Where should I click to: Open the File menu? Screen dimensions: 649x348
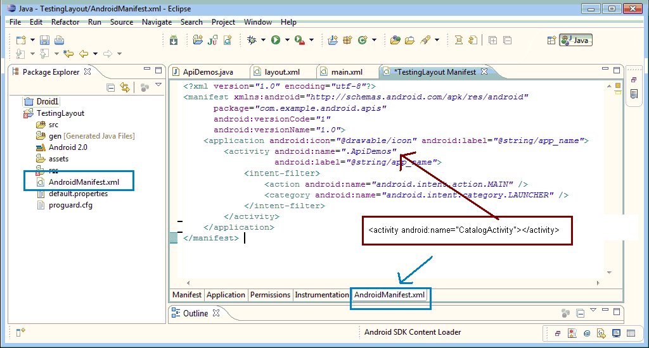[x=15, y=22]
